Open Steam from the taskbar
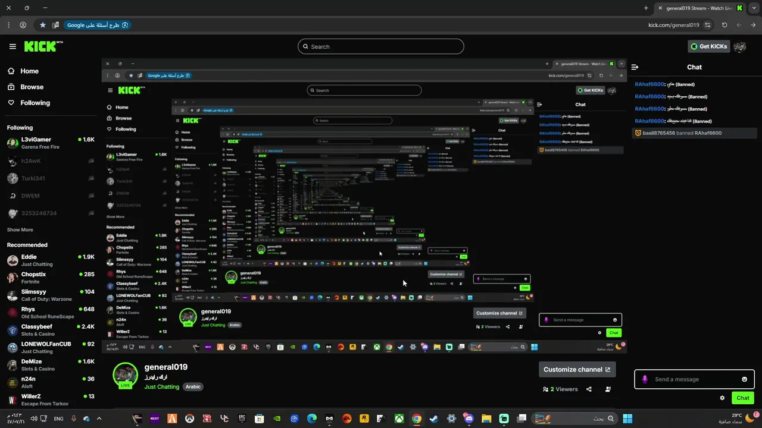 (434, 418)
